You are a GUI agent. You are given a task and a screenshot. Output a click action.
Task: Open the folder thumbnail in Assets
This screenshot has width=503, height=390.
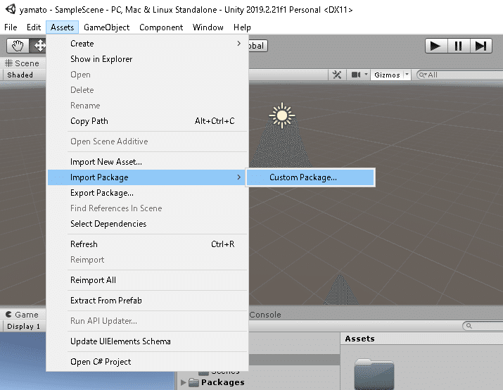coord(374,374)
